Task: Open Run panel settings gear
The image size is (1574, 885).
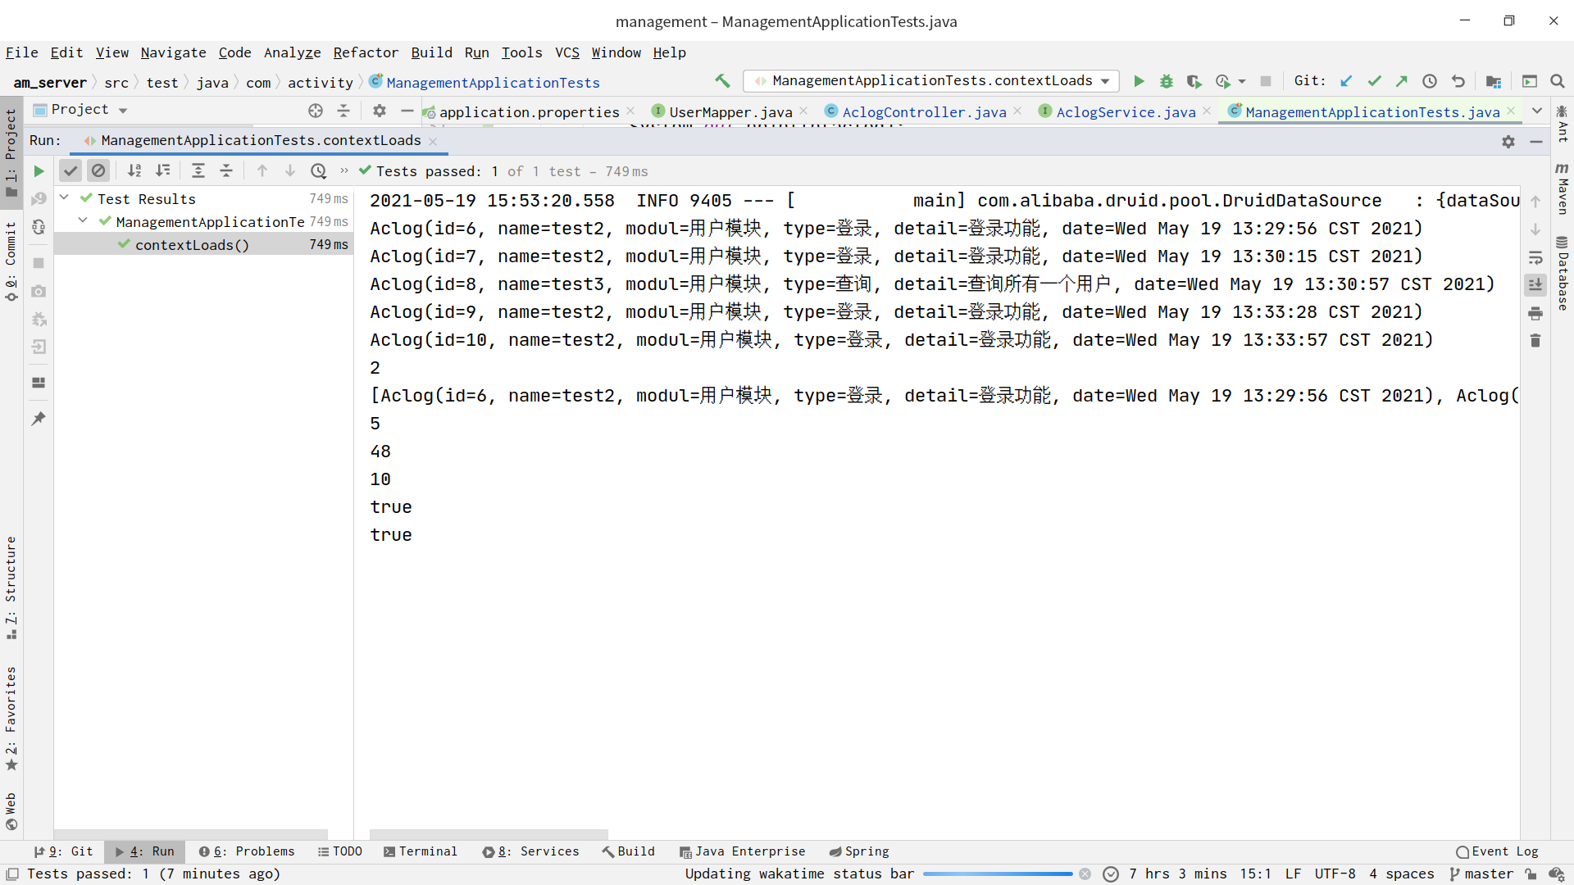Action: (x=1508, y=141)
